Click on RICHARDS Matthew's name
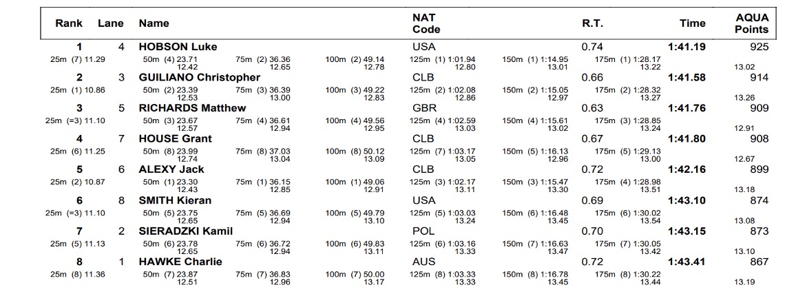The height and width of the screenshot is (307, 807). point(192,108)
